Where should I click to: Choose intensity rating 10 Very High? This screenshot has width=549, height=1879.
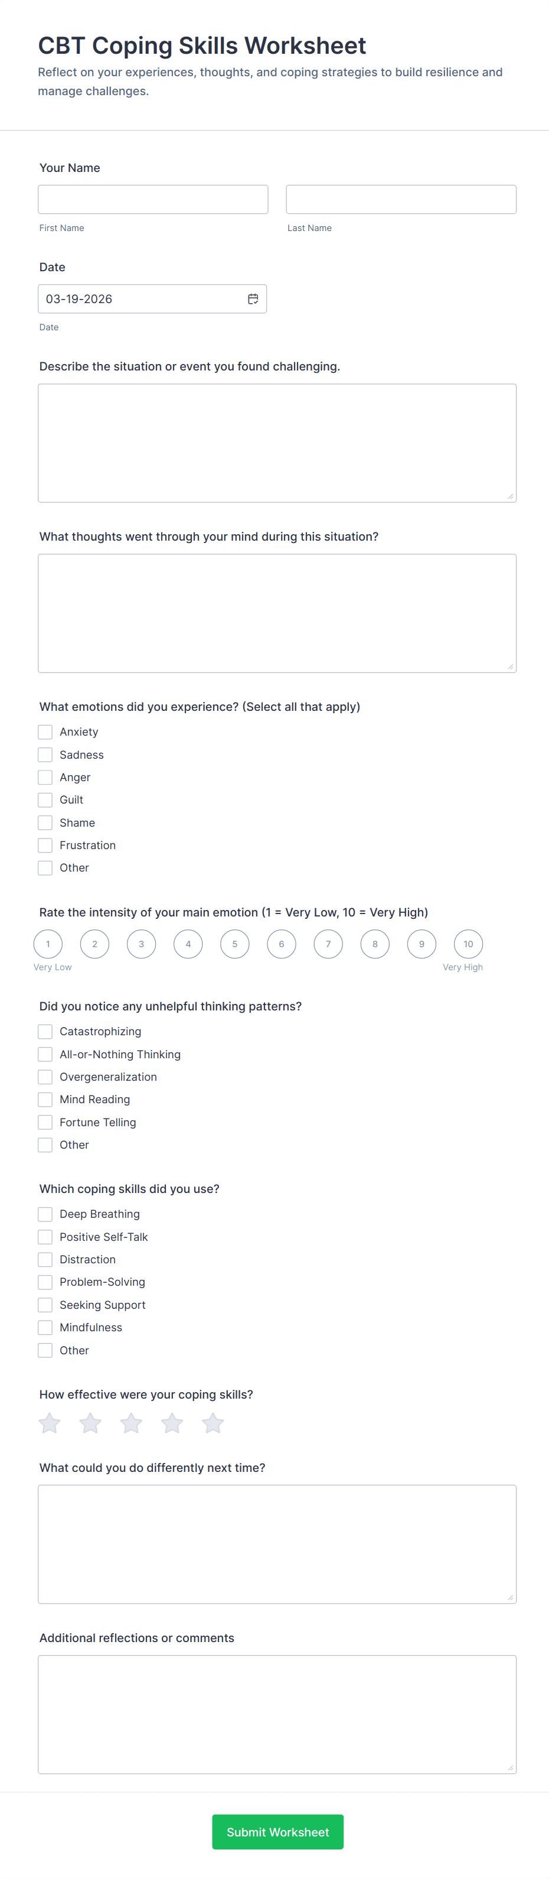(468, 944)
